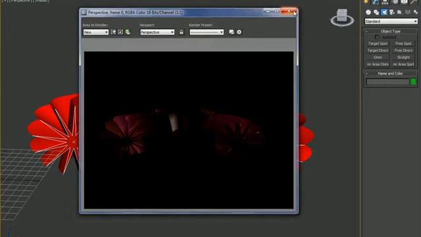Switch to the Utilities panel tab
The image size is (421, 237).
point(414,2)
